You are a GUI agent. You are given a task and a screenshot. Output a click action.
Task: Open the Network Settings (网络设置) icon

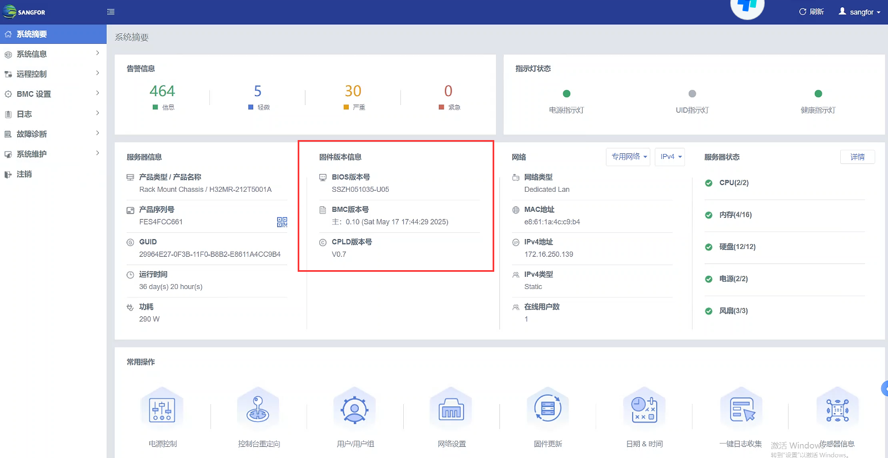pyautogui.click(x=451, y=410)
